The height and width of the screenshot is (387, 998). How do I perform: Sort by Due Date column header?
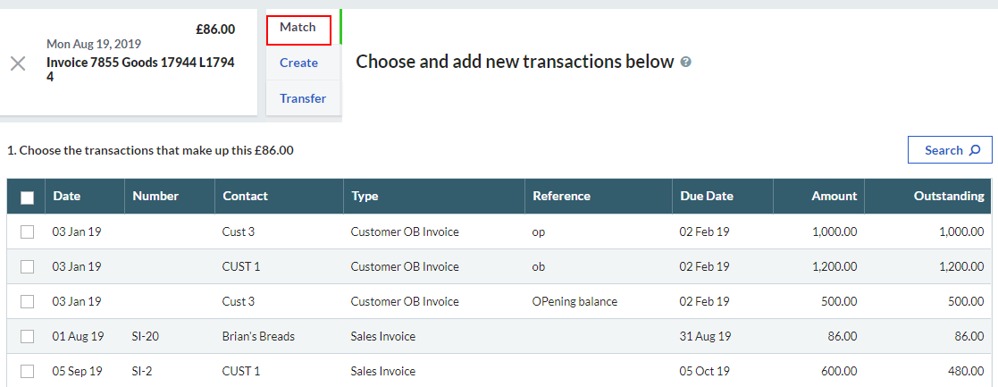705,196
